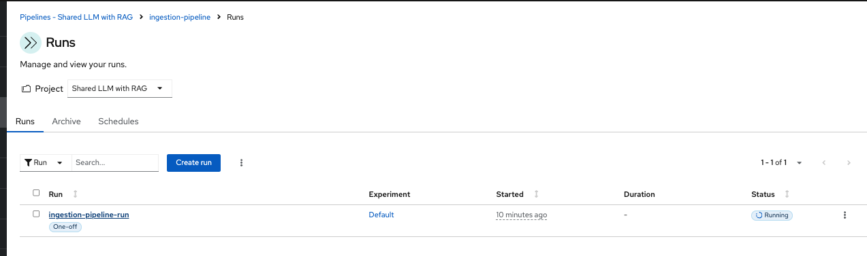Screen dimensions: 867x256
Task: Open the toolbar kebab menu beside Create run
Action: pos(241,163)
